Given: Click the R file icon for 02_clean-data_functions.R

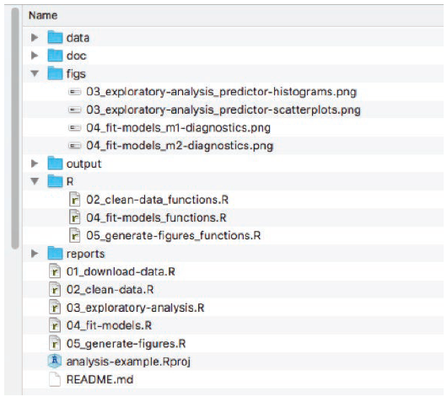Looking at the screenshot, I should (75, 200).
